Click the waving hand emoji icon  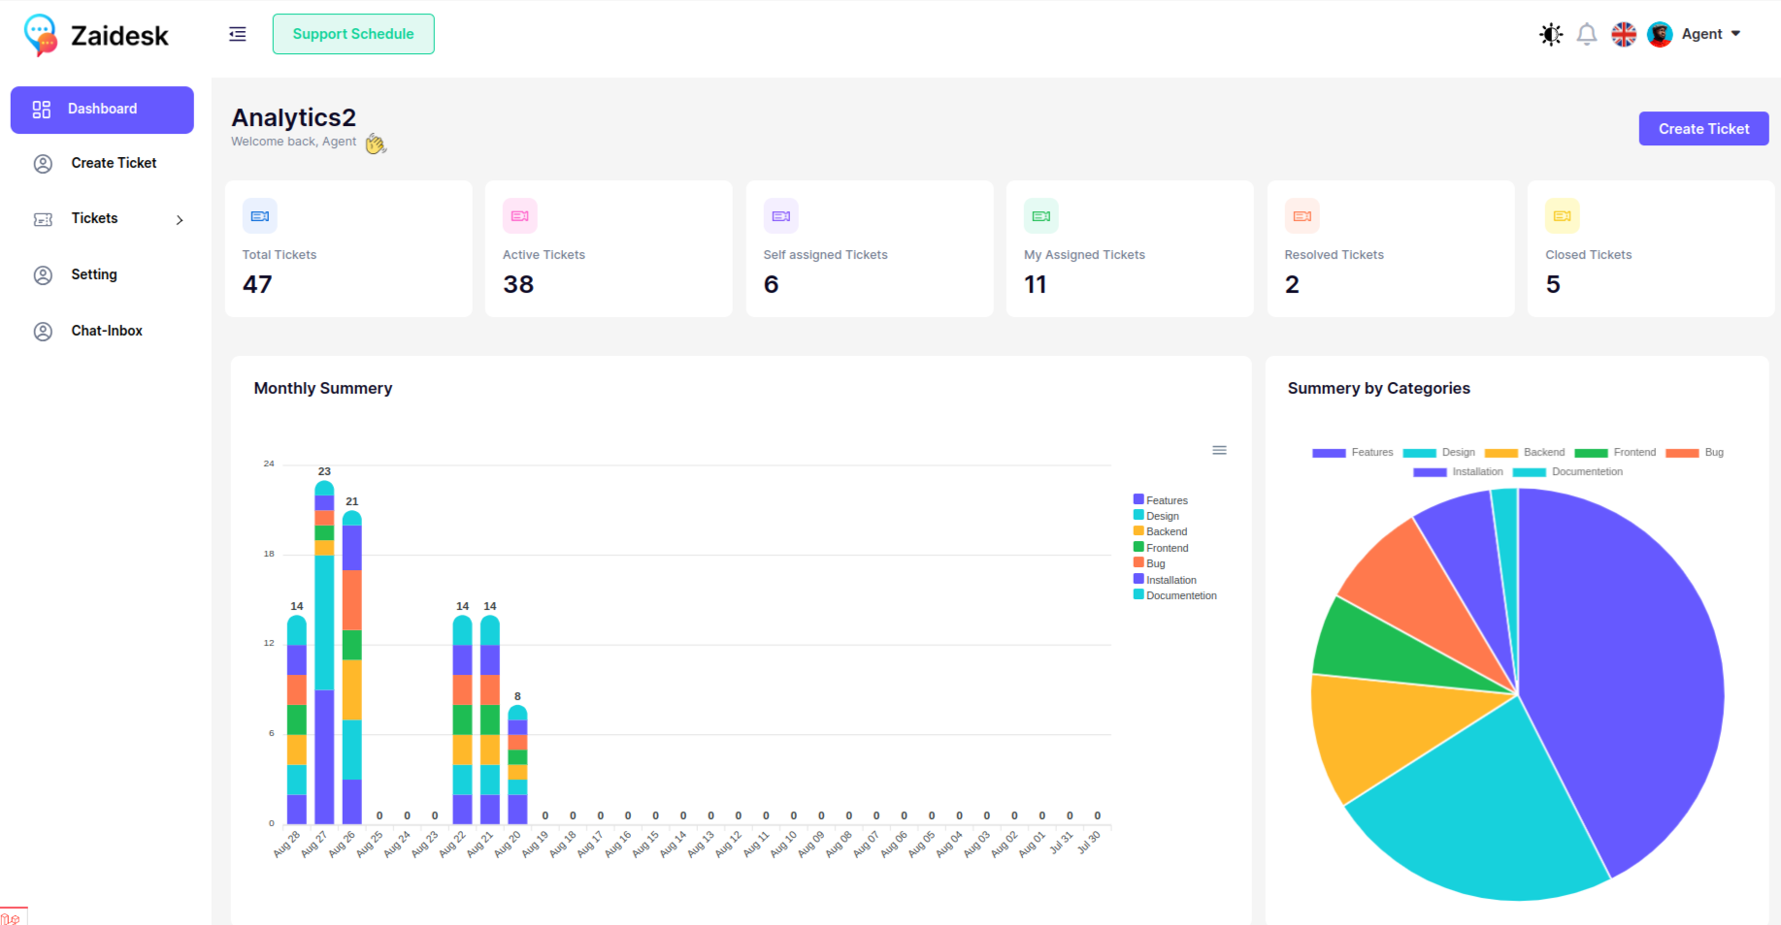tap(376, 144)
